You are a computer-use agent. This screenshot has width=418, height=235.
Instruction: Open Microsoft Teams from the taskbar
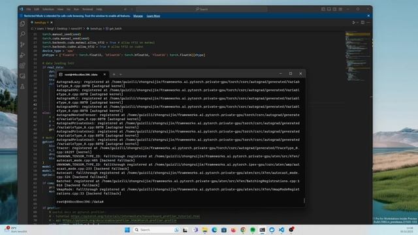195,230
